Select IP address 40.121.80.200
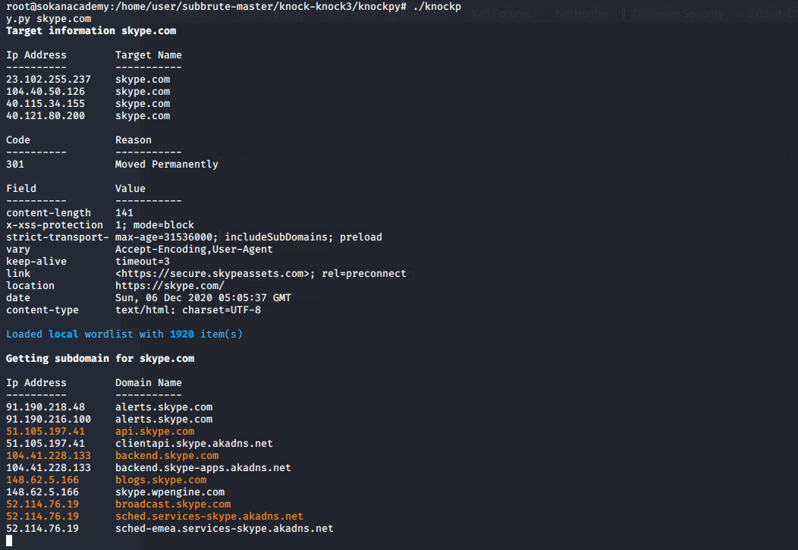 click(46, 116)
